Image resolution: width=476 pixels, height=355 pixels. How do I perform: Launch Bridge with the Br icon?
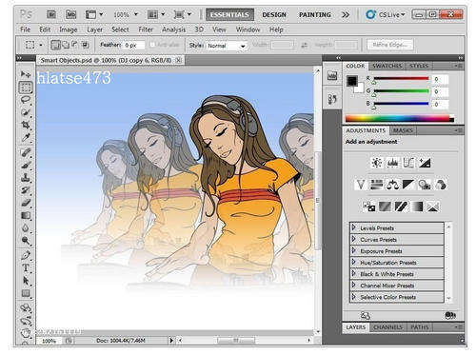[51, 14]
